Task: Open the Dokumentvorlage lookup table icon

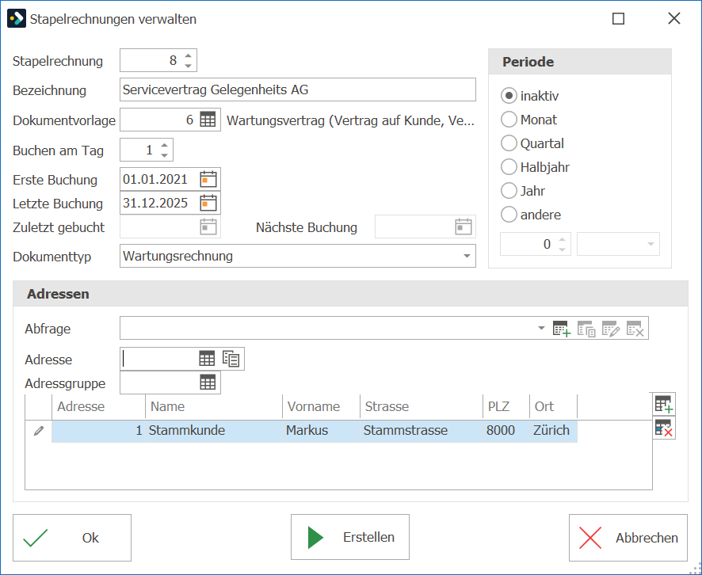Action: (x=208, y=120)
